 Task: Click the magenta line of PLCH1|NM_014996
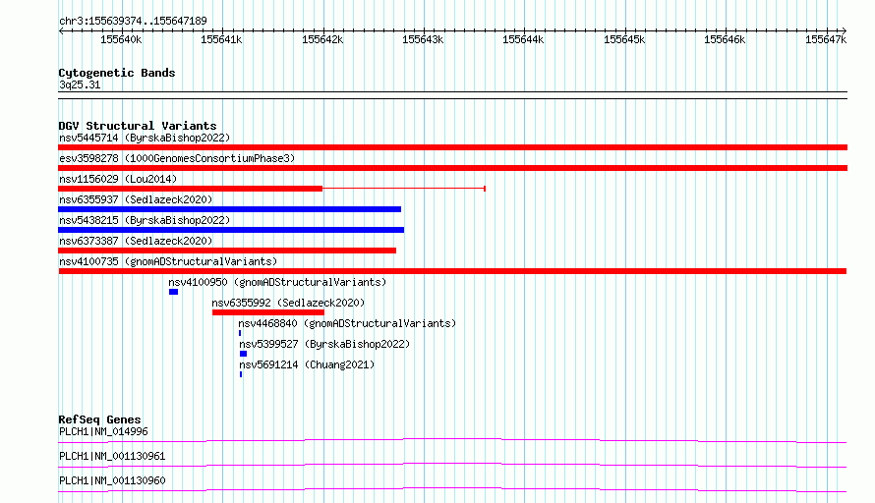tap(452, 440)
